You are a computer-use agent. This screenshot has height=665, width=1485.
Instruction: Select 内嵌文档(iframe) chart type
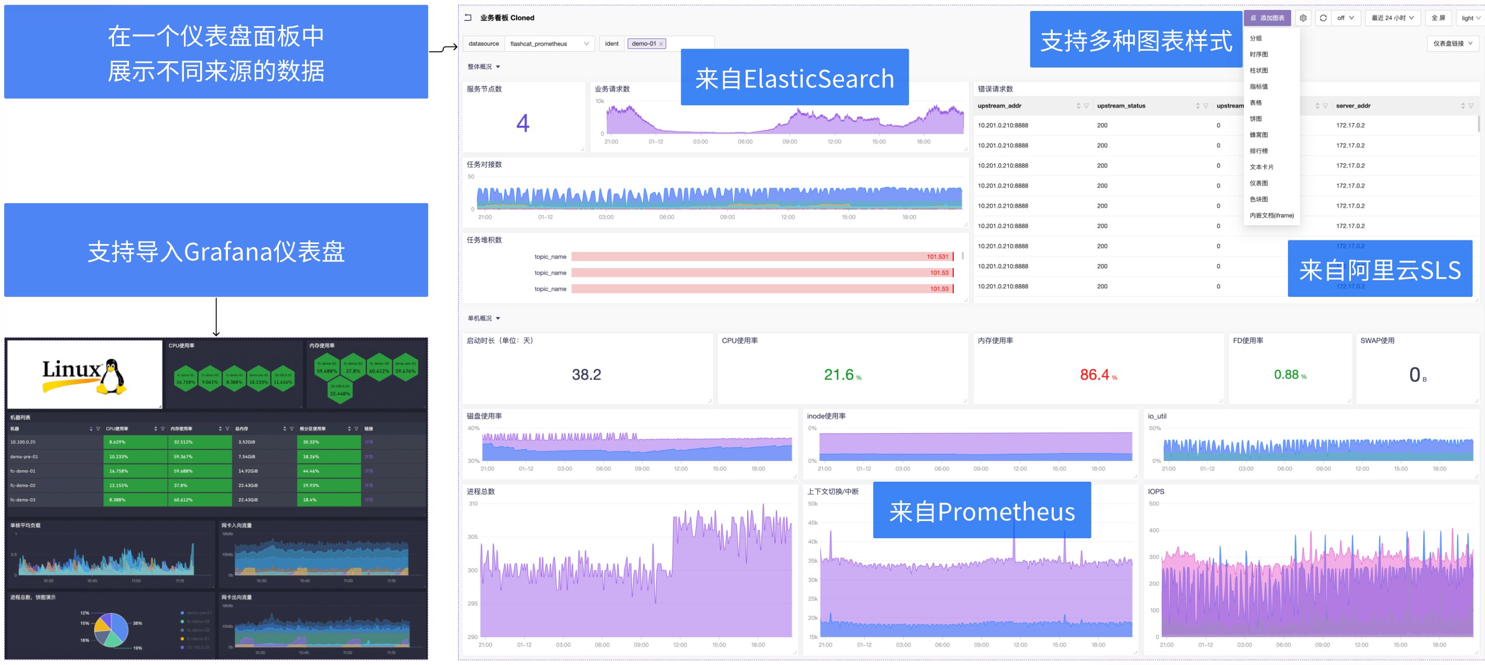[1272, 216]
